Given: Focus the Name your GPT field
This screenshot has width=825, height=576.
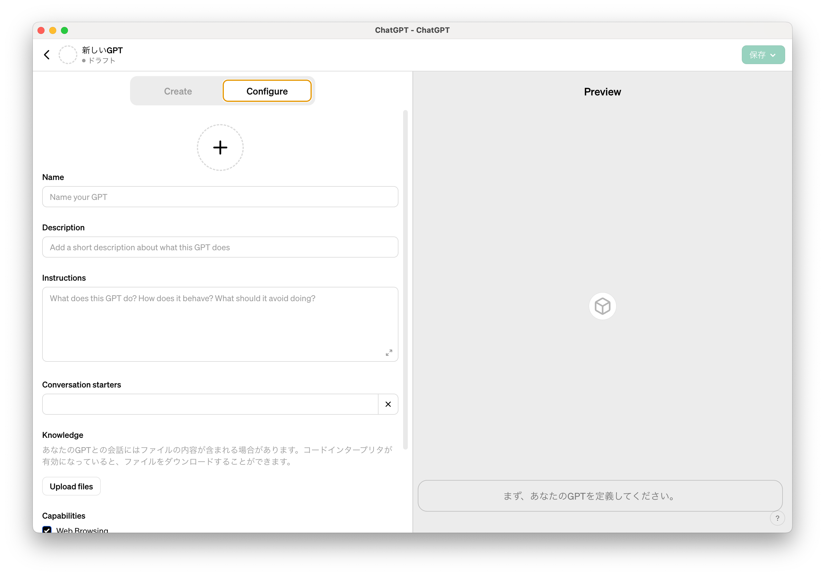Looking at the screenshot, I should click(220, 197).
